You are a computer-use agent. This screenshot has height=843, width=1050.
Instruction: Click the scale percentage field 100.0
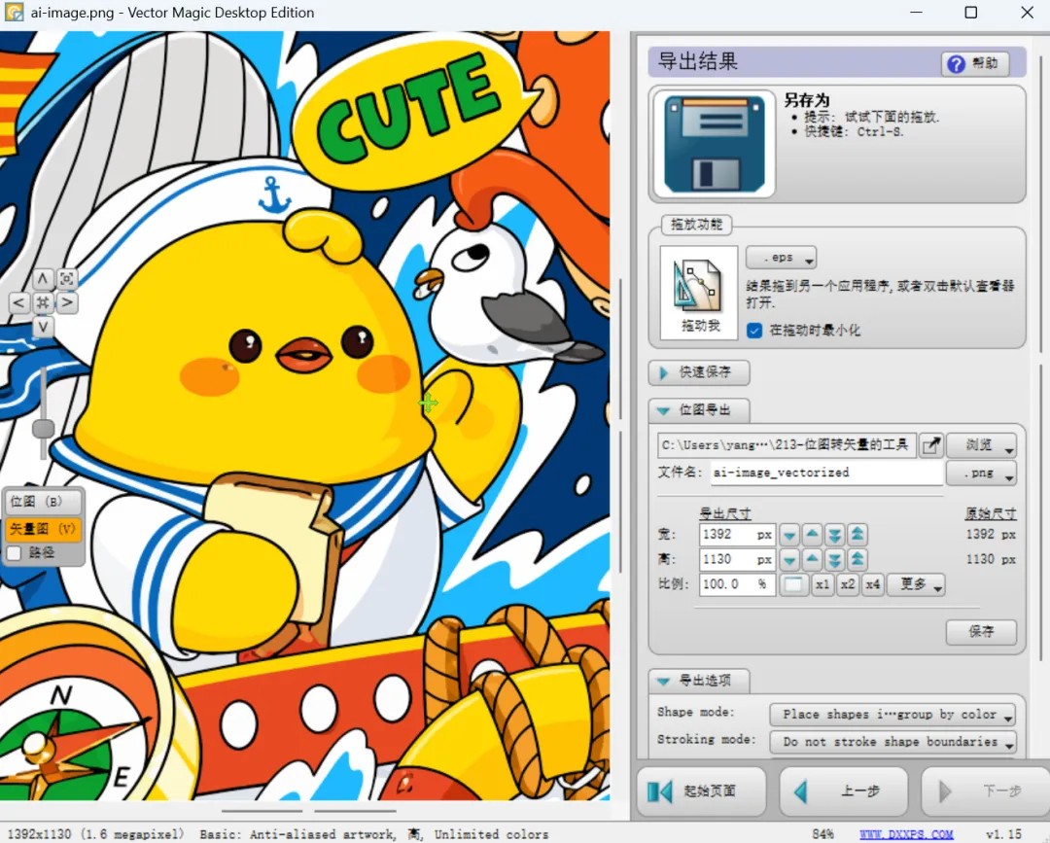[737, 584]
